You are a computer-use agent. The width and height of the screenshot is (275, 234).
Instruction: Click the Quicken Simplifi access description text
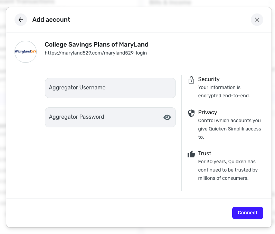229,129
